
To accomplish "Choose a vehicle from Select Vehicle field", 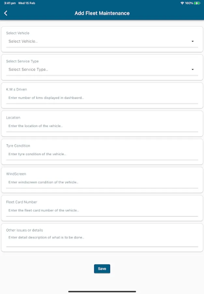I will [98, 41].
